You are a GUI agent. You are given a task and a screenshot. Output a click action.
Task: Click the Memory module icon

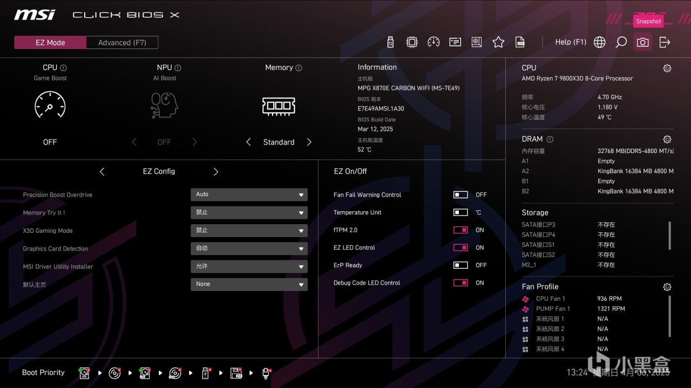click(x=279, y=106)
